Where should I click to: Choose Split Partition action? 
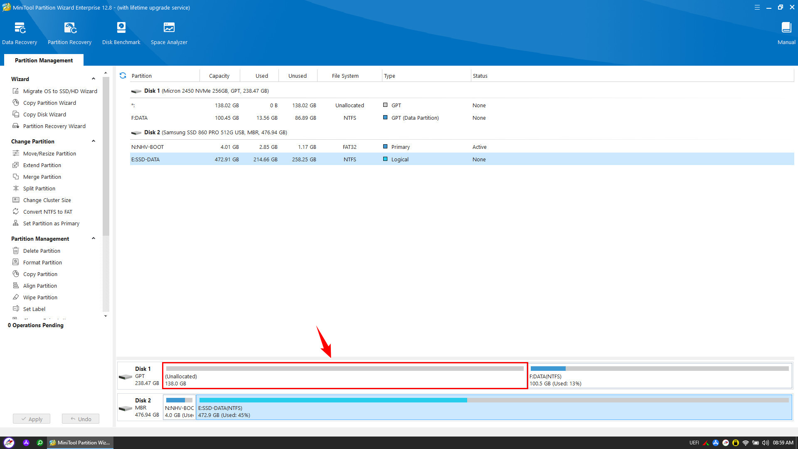click(39, 188)
